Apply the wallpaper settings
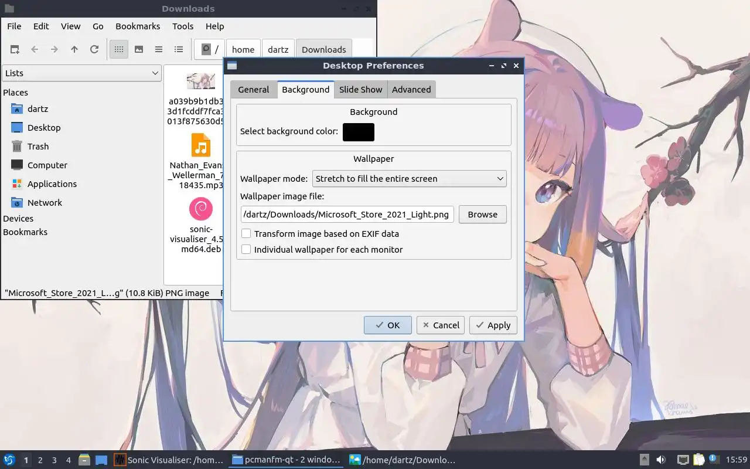Image resolution: width=750 pixels, height=469 pixels. [x=493, y=325]
